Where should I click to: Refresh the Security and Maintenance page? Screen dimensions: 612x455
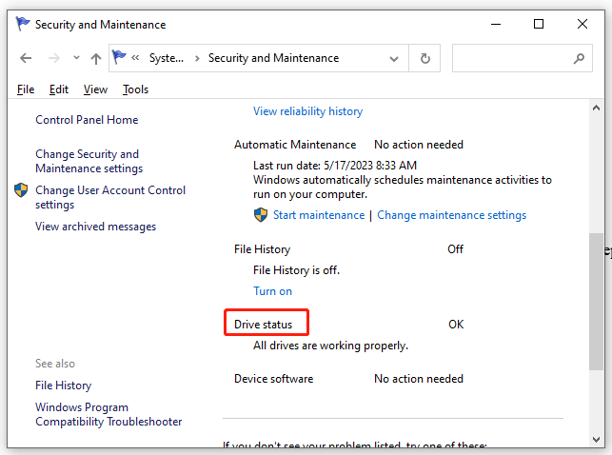point(425,58)
